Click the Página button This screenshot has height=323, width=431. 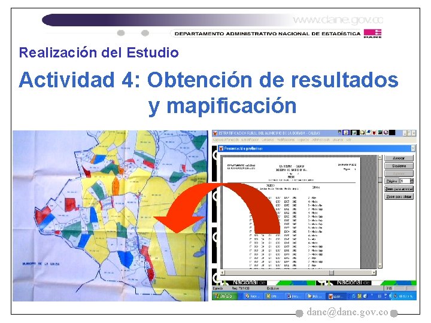pyautogui.click(x=391, y=181)
